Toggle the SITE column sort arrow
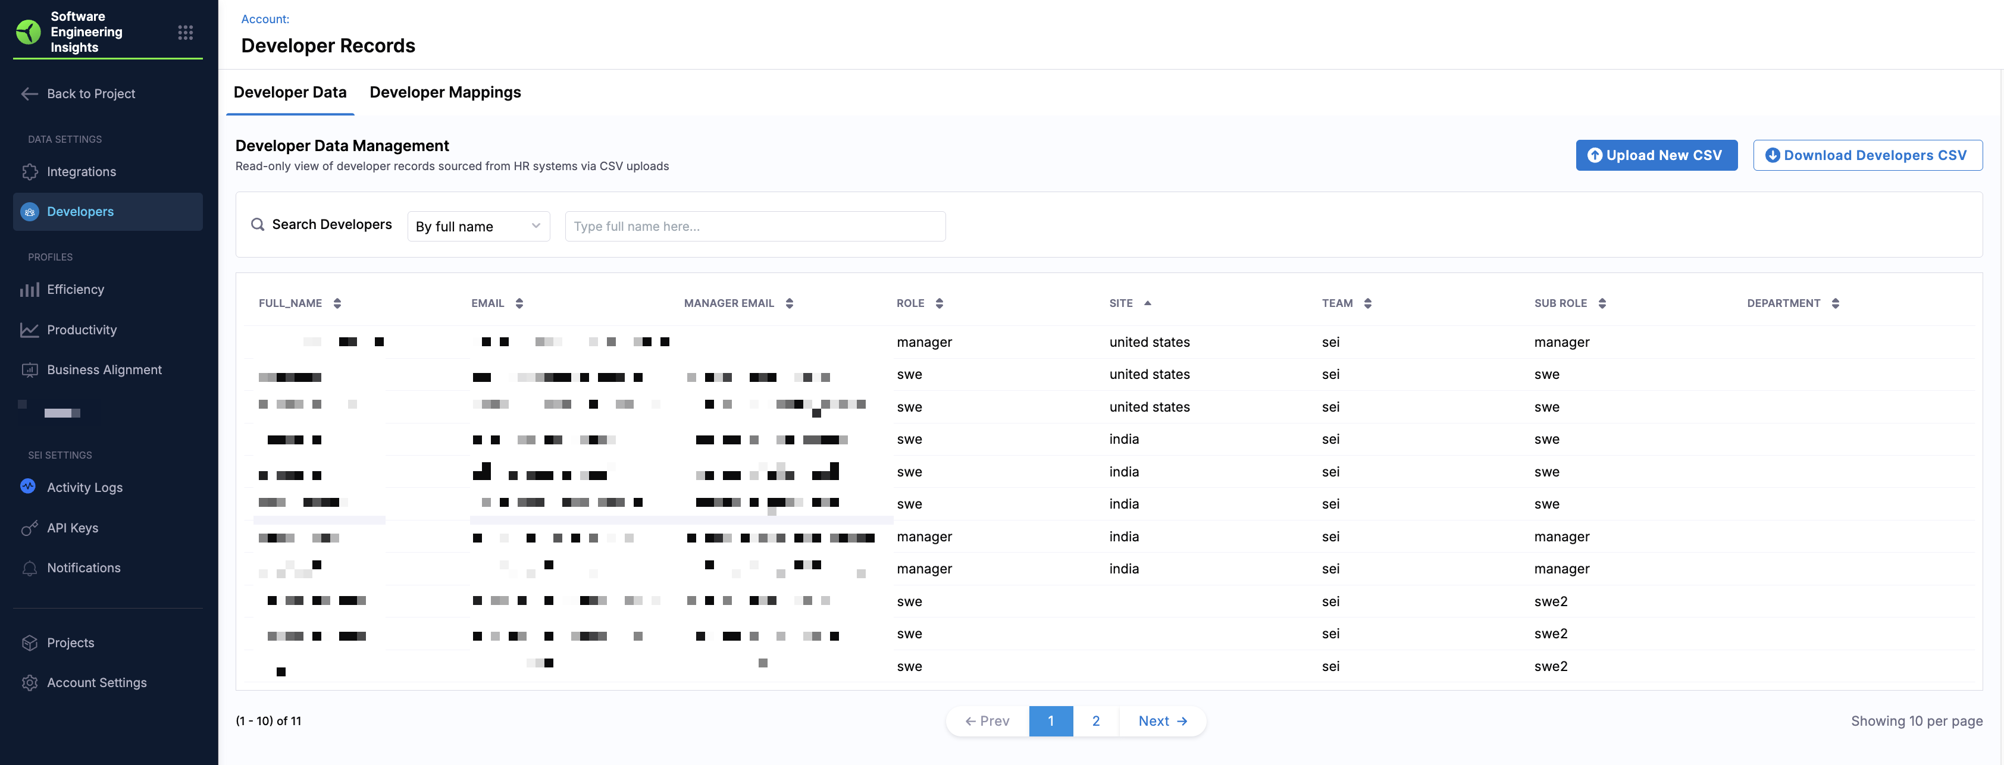The height and width of the screenshot is (765, 2004). point(1147,303)
